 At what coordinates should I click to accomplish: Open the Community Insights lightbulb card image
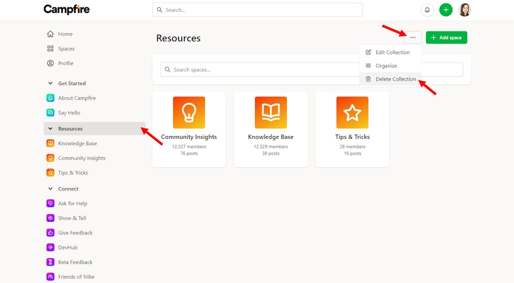tap(189, 112)
